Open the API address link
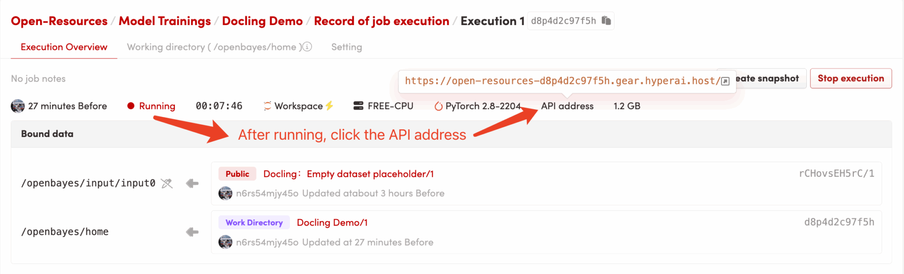The height and width of the screenshot is (274, 904). (567, 106)
